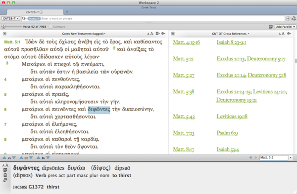Open the Isaiah 53:4 cross reference

point(228,150)
